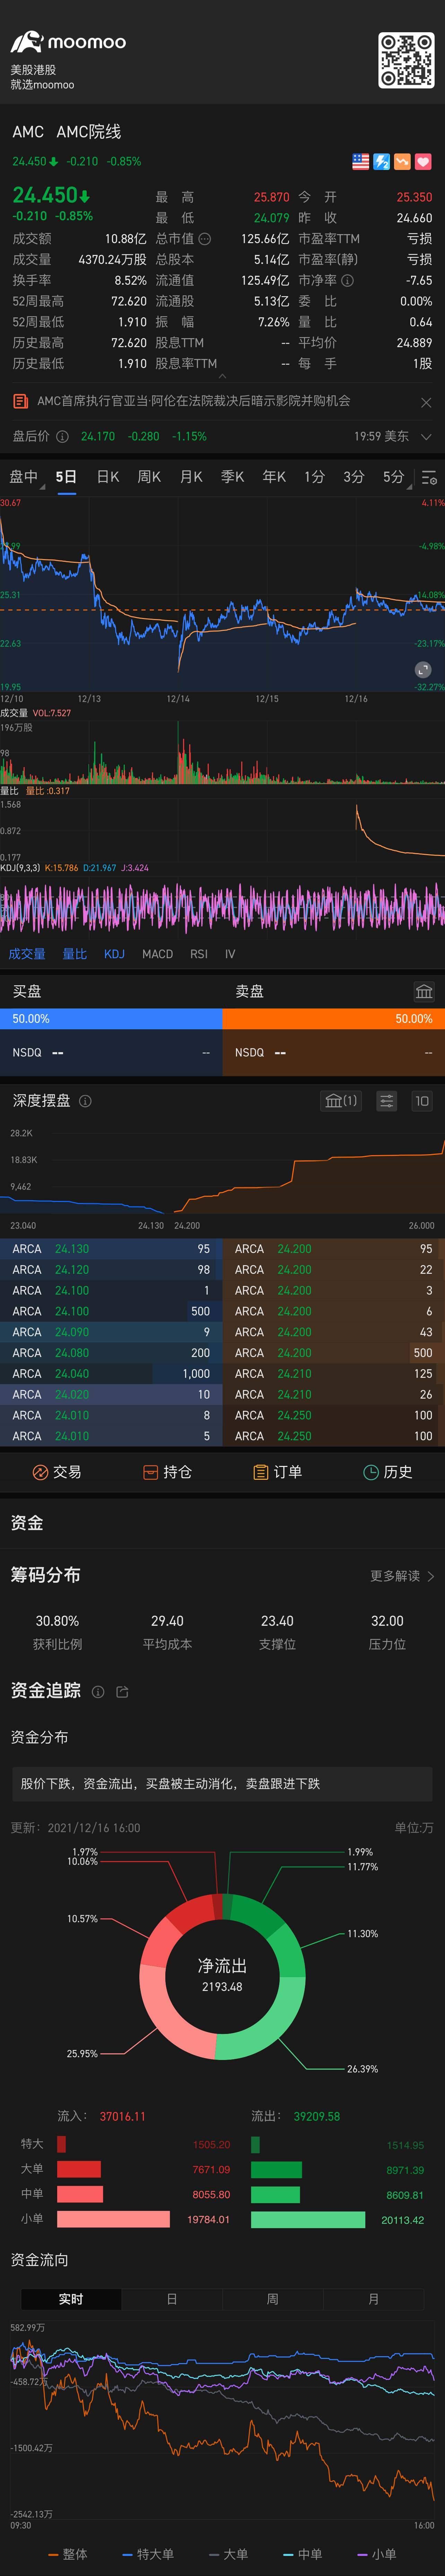Enable the RSI indicator
This screenshot has height=2576, width=445.
[x=199, y=954]
